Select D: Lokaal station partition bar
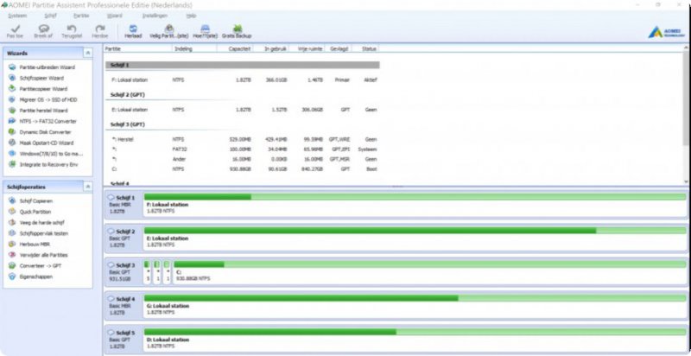The height and width of the screenshot is (356, 691). tap(415, 340)
